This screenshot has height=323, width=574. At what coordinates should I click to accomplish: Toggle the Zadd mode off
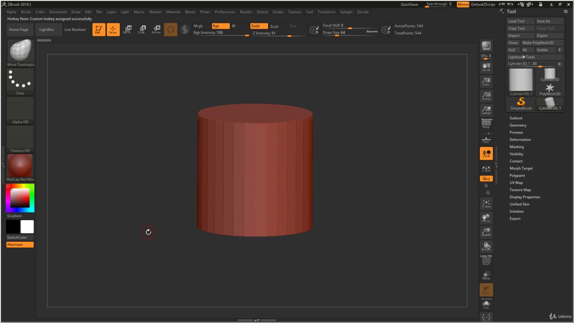(x=259, y=26)
